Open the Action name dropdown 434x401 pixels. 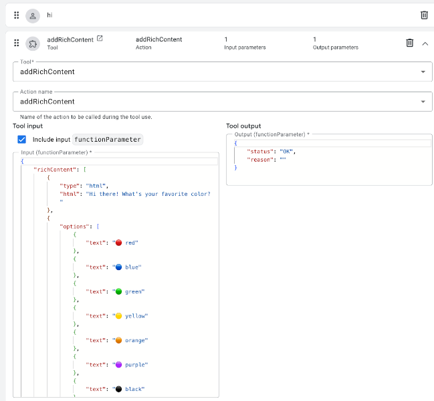pyautogui.click(x=423, y=102)
